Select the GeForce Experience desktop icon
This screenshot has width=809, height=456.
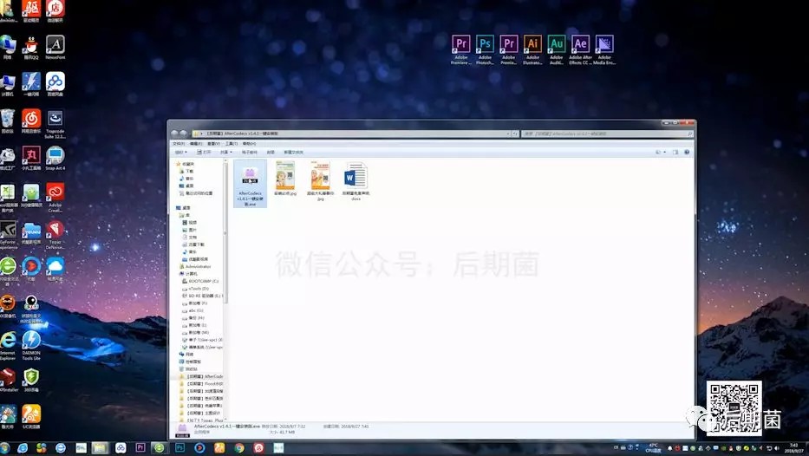click(x=8, y=235)
